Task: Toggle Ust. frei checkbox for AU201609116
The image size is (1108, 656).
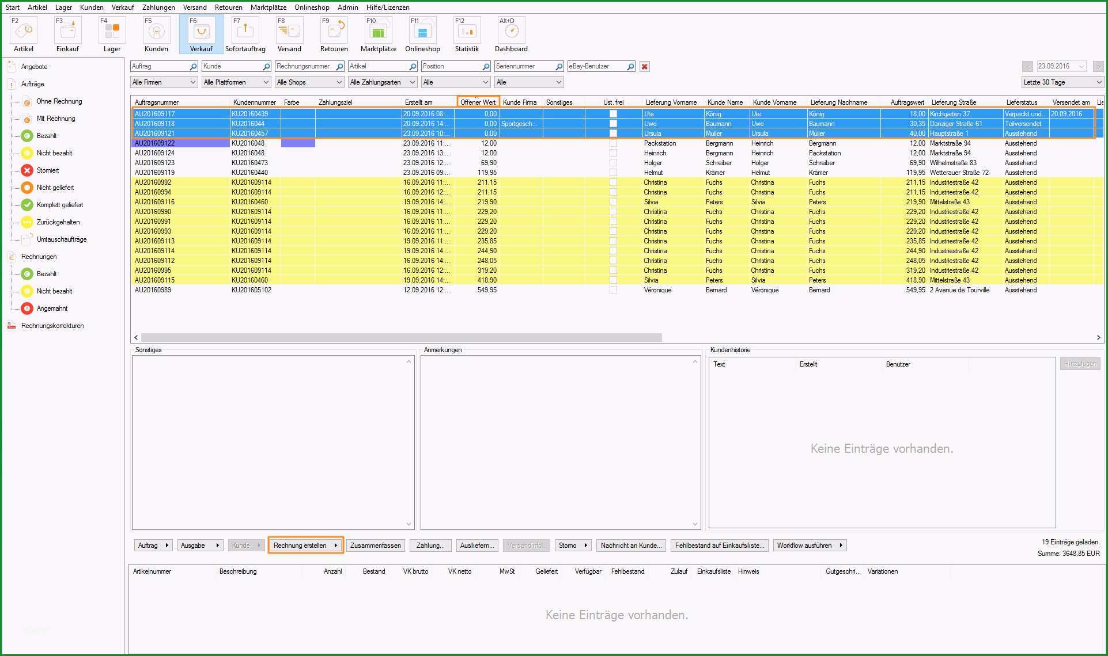Action: (613, 202)
